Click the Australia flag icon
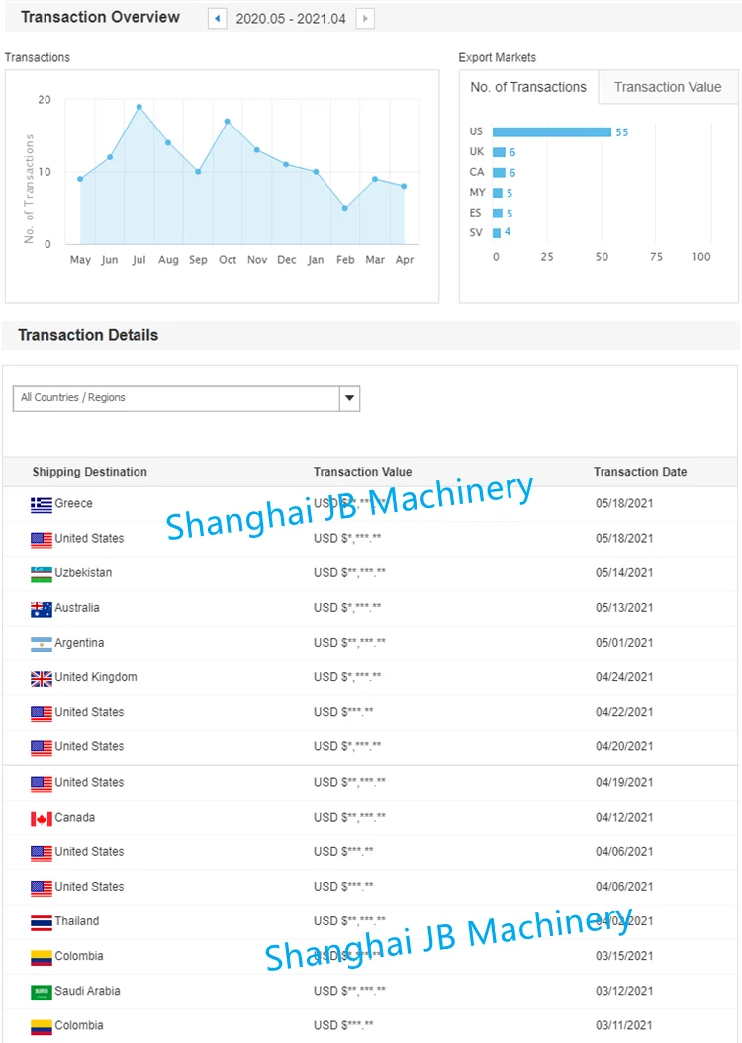The image size is (742, 1043). pos(42,609)
